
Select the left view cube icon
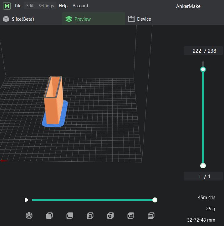point(90,216)
